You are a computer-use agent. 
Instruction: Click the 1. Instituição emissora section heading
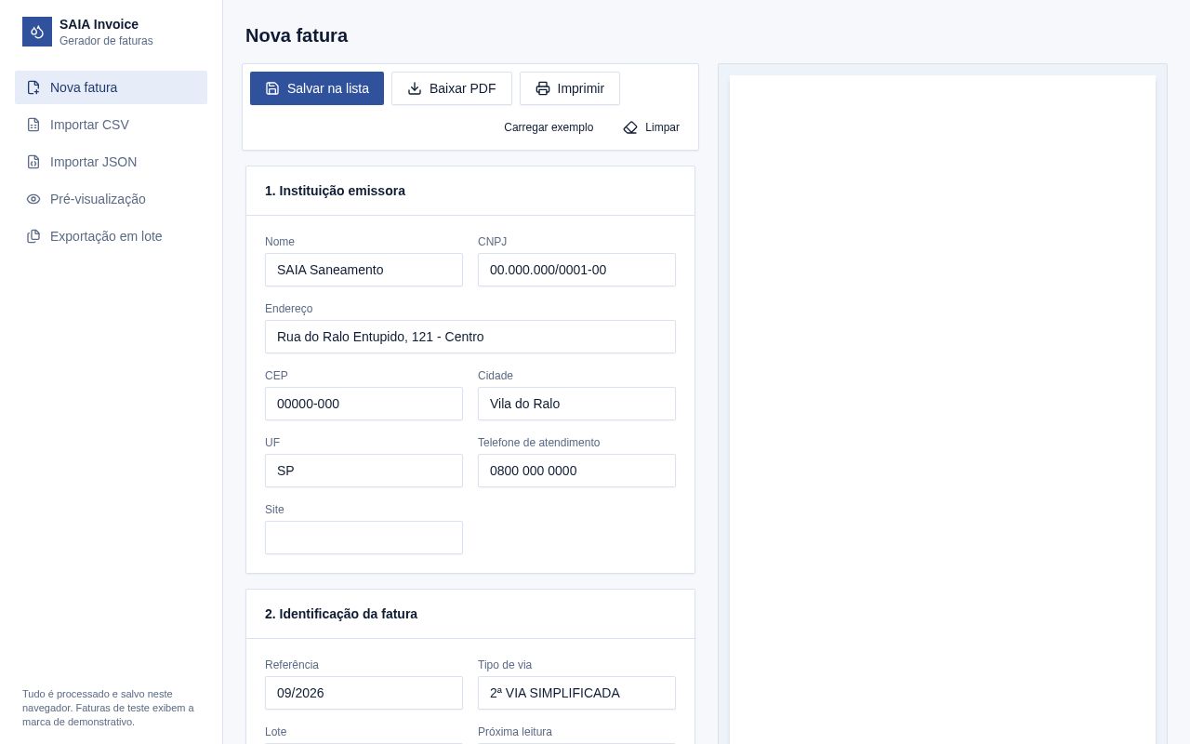pyautogui.click(x=335, y=191)
